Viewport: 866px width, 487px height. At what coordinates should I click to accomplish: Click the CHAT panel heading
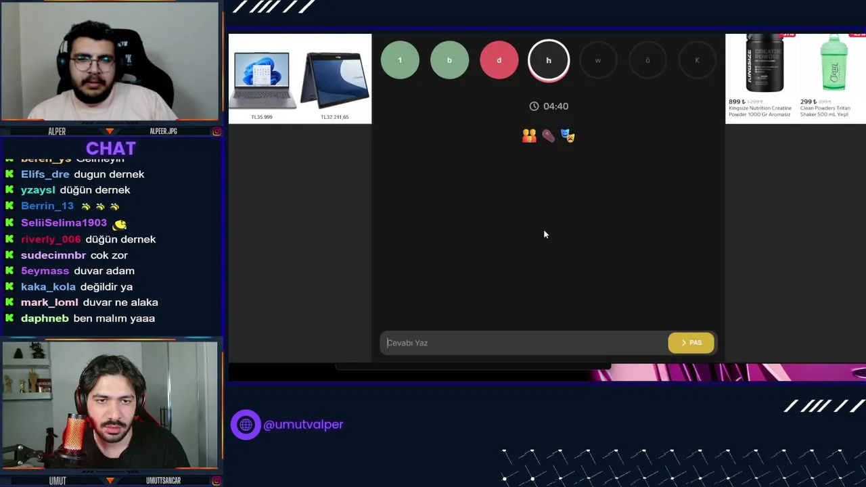pyautogui.click(x=111, y=149)
